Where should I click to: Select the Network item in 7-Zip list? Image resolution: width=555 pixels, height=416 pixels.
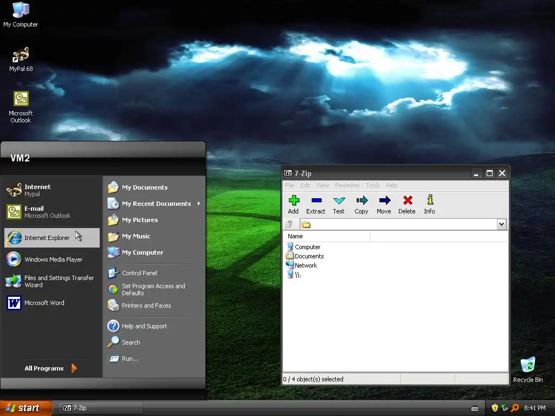click(302, 265)
